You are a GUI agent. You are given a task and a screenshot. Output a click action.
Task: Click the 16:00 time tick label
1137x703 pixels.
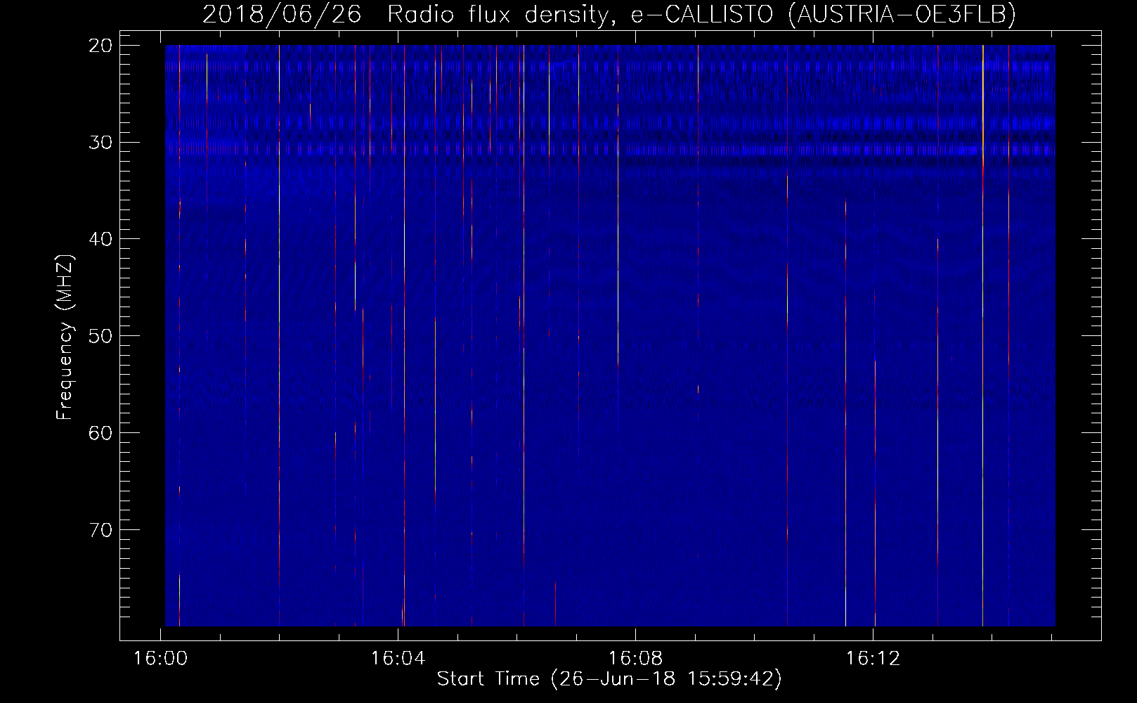162,659
